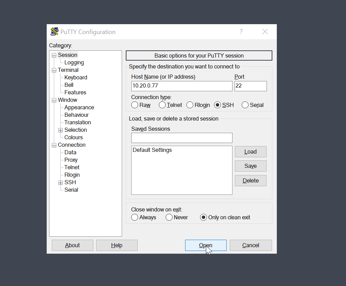Click the Port field showing 22

tap(251, 86)
